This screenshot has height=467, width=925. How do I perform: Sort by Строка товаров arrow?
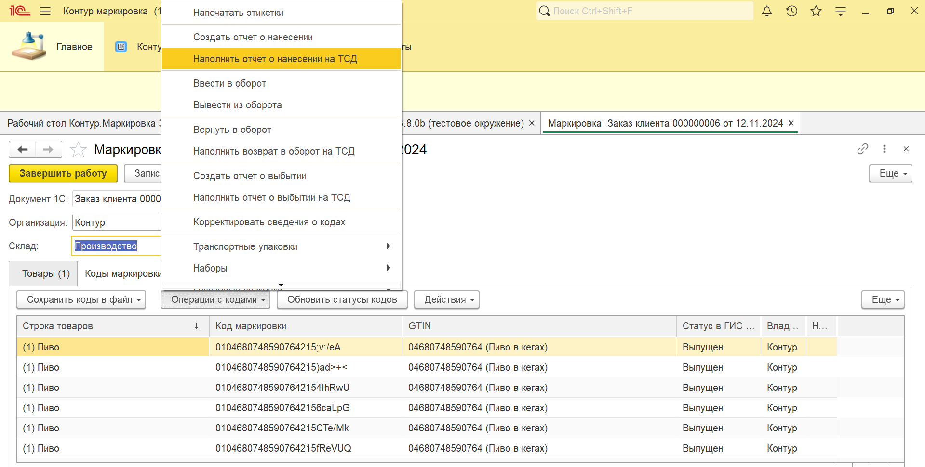[x=196, y=326]
